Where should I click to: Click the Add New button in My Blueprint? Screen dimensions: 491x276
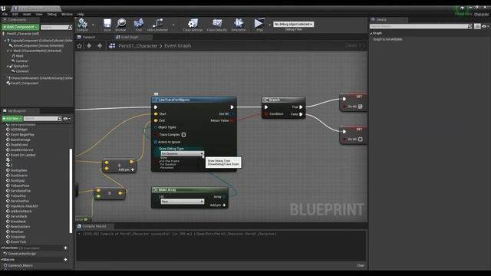tap(12, 119)
